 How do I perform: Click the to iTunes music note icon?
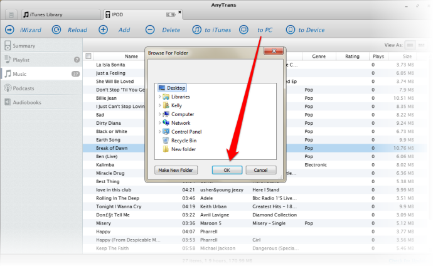(x=196, y=29)
